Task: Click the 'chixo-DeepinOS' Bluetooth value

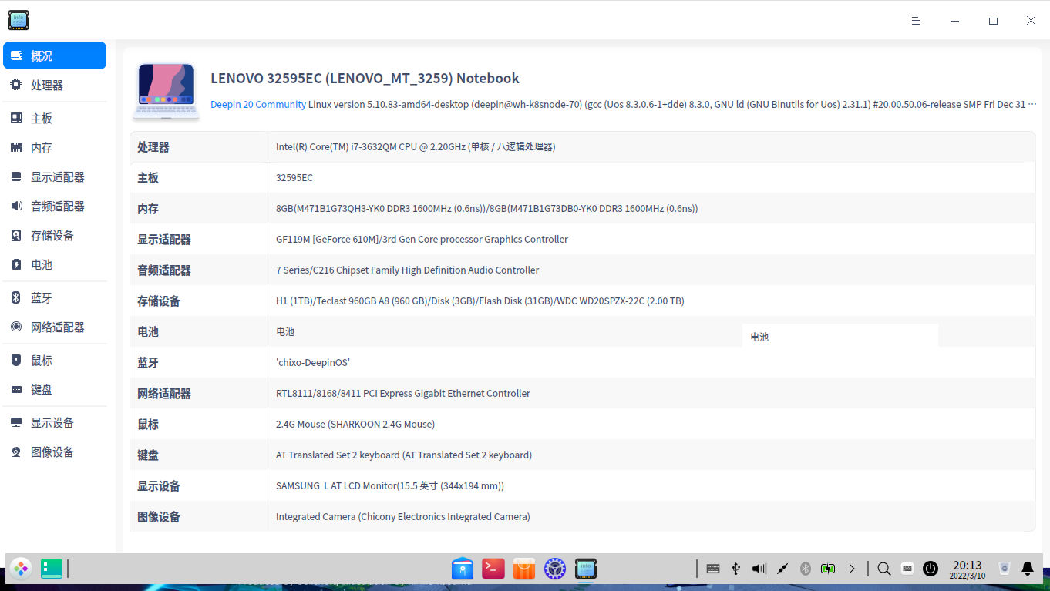Action: click(313, 362)
